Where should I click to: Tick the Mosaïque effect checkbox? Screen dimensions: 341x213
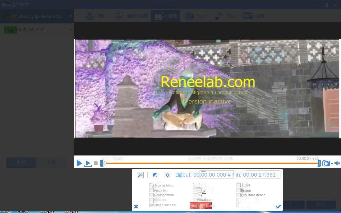point(195,200)
